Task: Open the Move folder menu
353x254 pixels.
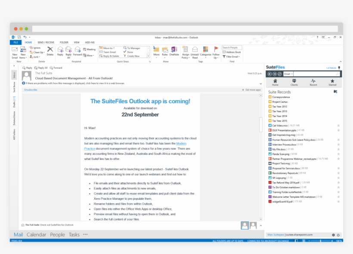Action: 156,52
